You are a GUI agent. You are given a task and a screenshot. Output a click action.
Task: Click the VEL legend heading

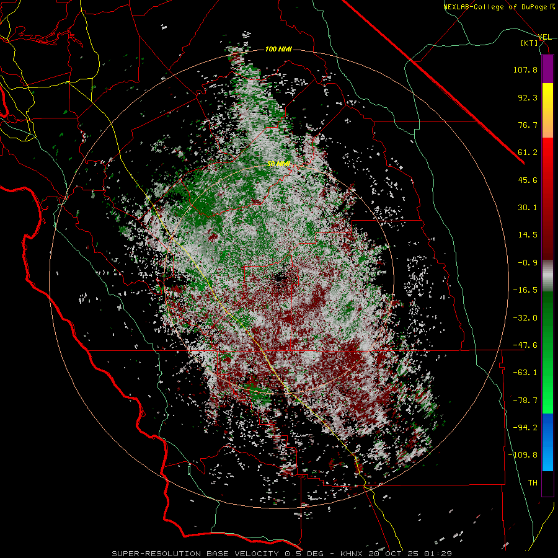coord(544,37)
